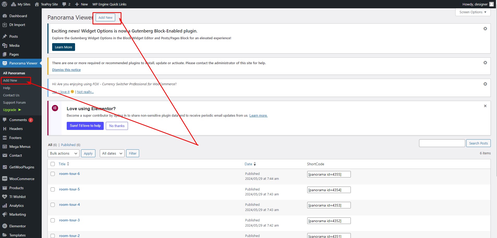This screenshot has height=238, width=497.
Task: Open the room-tour-6 panorama title link
Action: click(x=69, y=174)
